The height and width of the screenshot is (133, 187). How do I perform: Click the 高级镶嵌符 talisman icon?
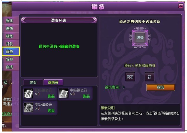28,107
